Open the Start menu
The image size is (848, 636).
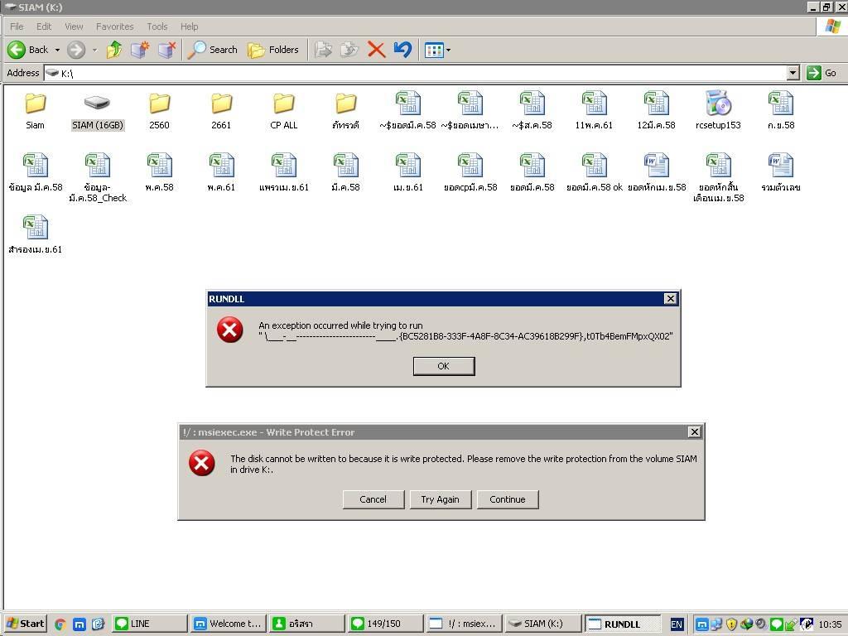coord(25,624)
